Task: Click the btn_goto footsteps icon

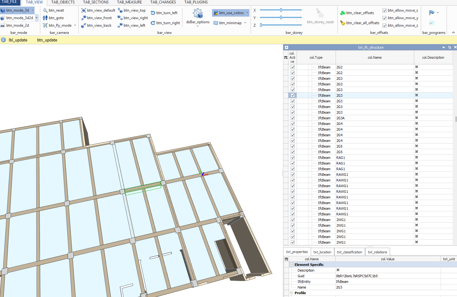Action: tap(45, 18)
